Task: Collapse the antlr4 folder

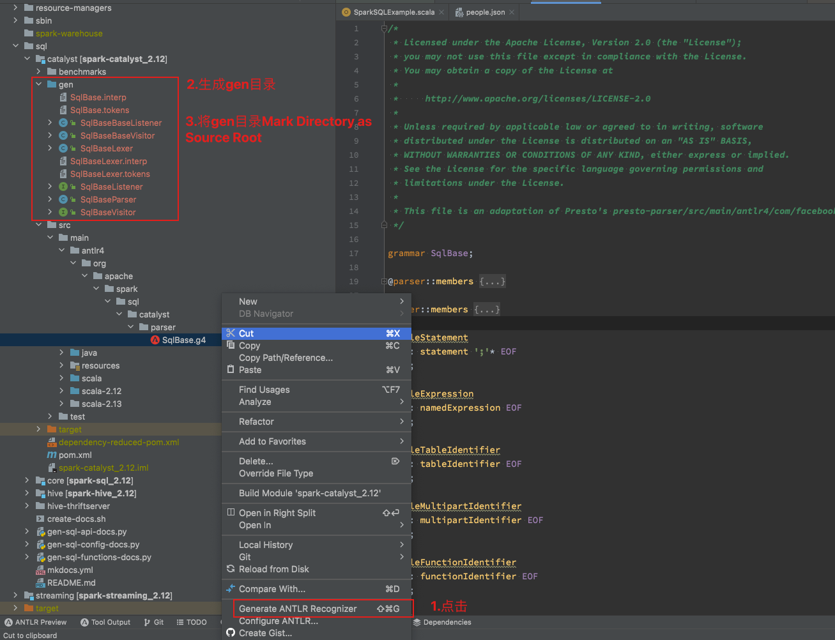Action: tap(62, 250)
